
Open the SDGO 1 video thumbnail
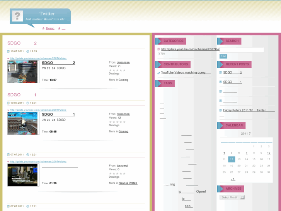(22, 124)
